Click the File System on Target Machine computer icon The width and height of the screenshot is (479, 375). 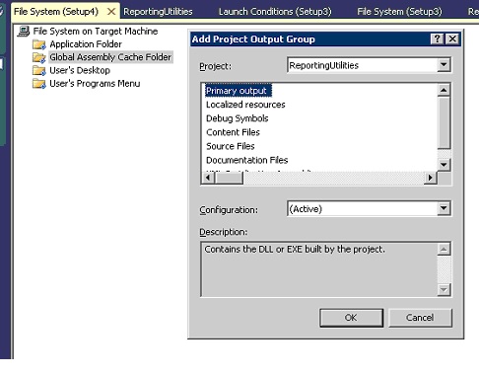pos(24,32)
